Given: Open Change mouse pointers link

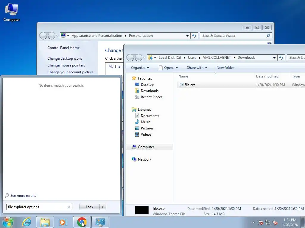Looking at the screenshot, I should tap(66, 65).
